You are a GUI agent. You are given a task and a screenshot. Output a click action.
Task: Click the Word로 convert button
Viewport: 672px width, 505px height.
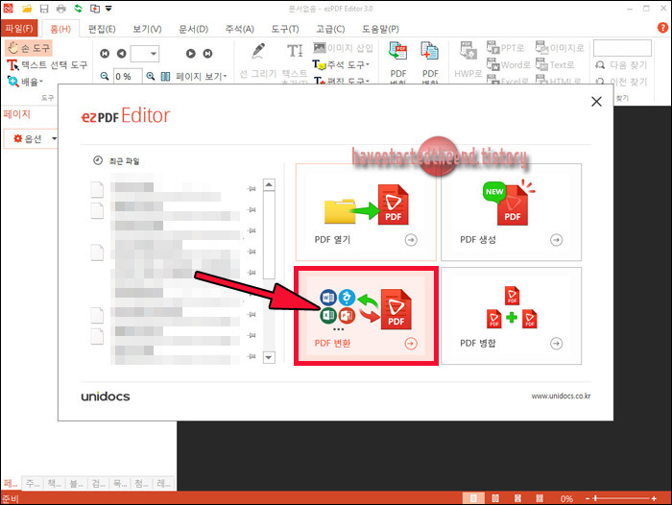(x=509, y=64)
